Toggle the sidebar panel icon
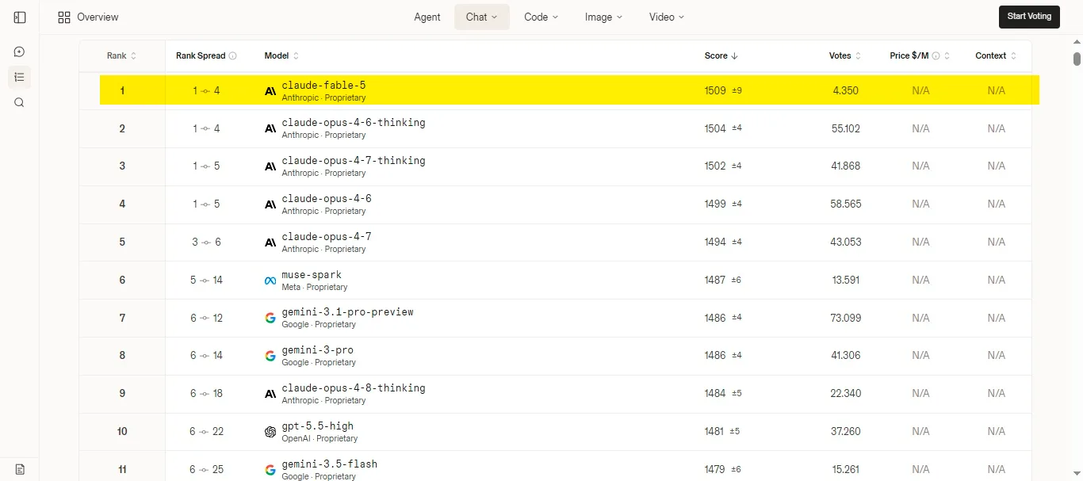The image size is (1083, 481). (x=20, y=17)
